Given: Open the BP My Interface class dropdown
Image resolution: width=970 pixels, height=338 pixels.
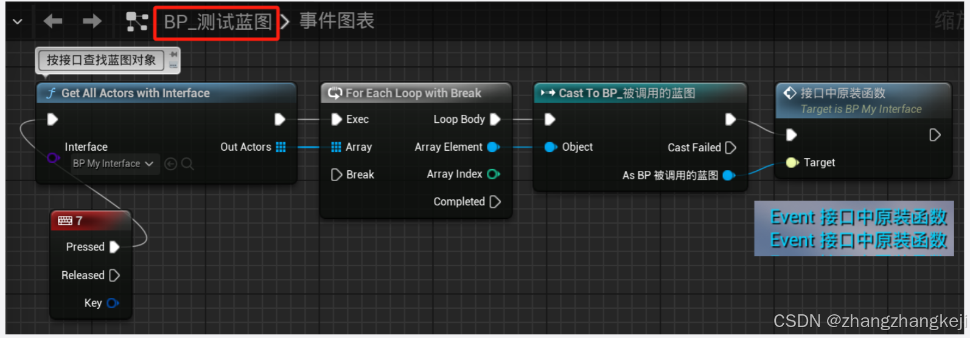Looking at the screenshot, I should [x=114, y=164].
